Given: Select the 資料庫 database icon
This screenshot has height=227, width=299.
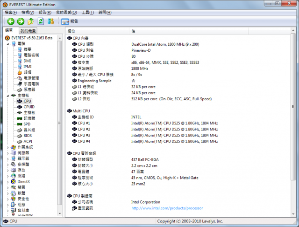Looking at the screenshot, I should 14,210.
